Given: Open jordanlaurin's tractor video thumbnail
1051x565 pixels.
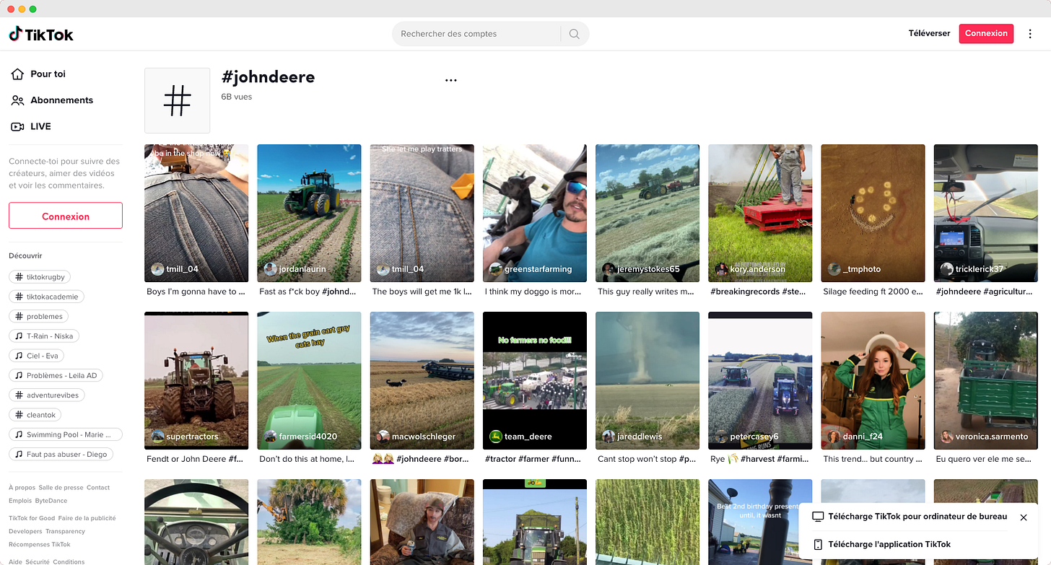Looking at the screenshot, I should click(x=309, y=213).
